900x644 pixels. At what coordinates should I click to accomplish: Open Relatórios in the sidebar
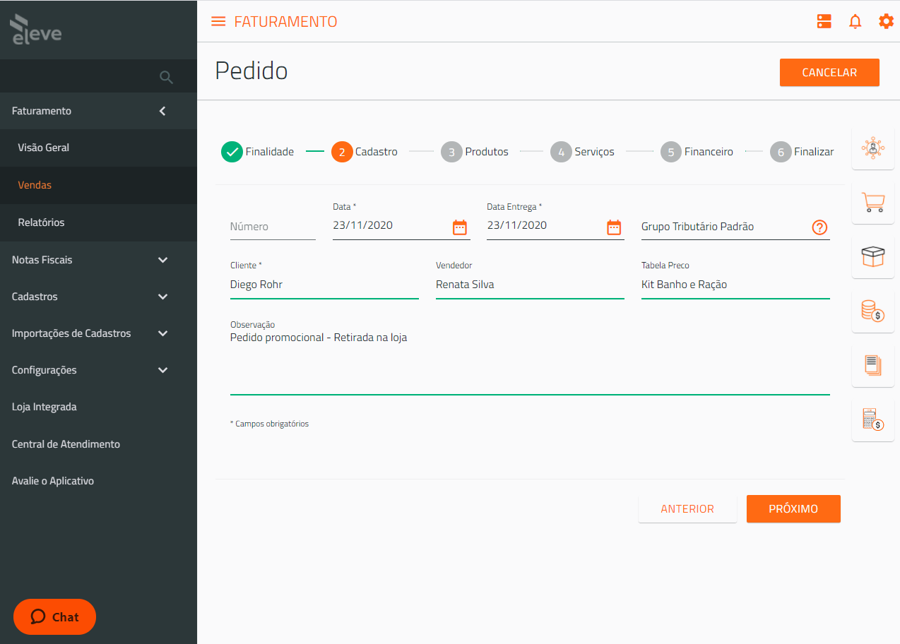point(41,222)
